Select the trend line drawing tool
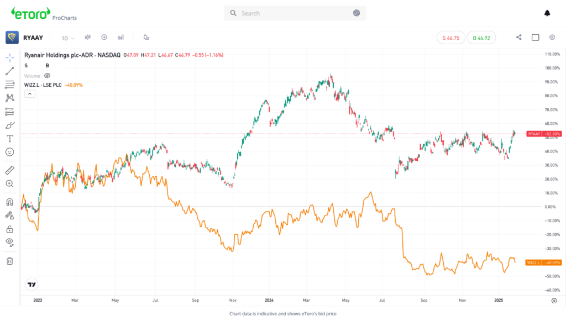Image resolution: width=566 pixels, height=321 pixels. click(10, 71)
